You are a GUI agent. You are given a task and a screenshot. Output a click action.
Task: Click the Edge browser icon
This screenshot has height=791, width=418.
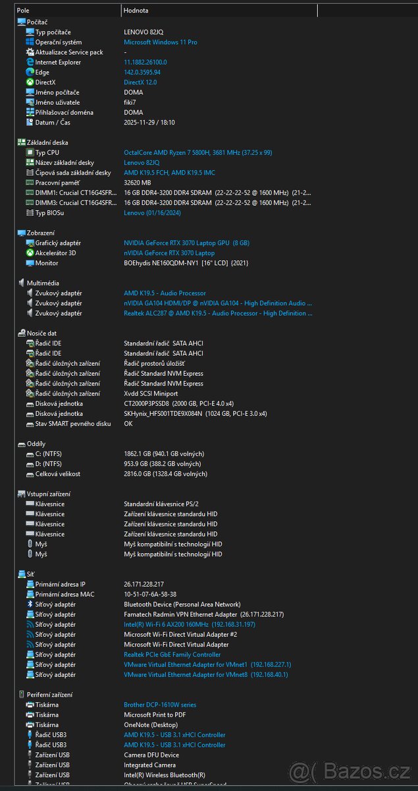pyautogui.click(x=30, y=73)
